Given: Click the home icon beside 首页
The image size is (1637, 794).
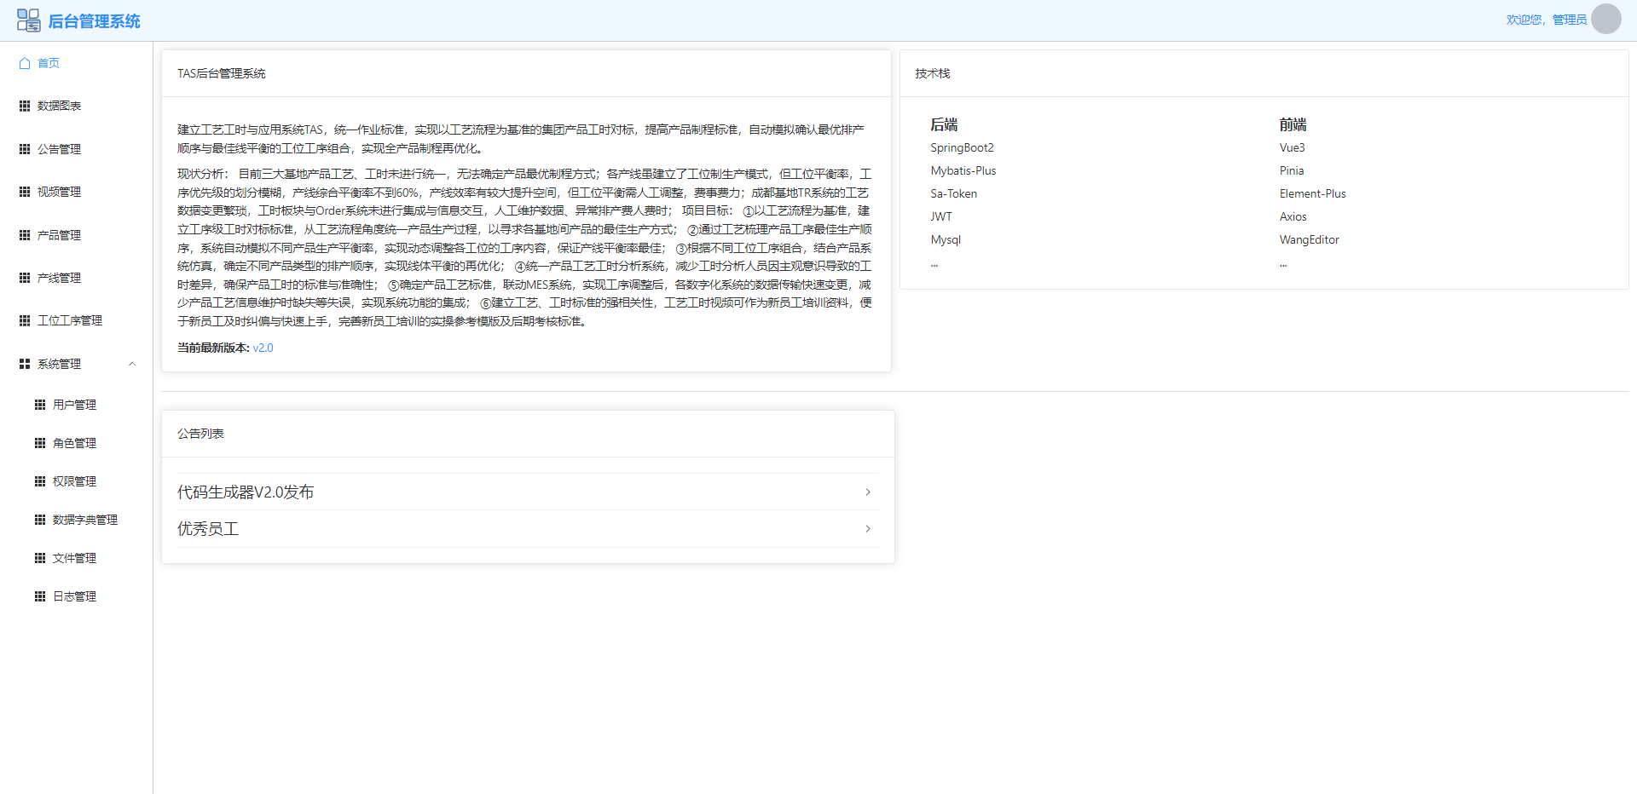Looking at the screenshot, I should 25,63.
